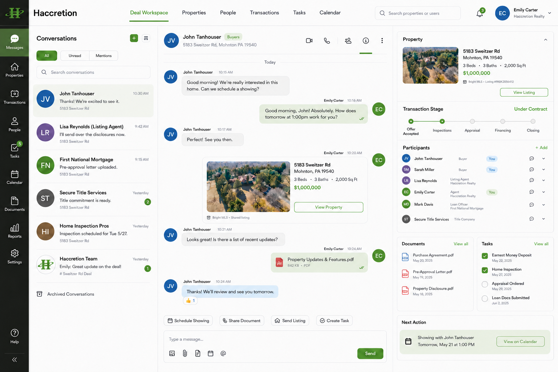Image resolution: width=558 pixels, height=372 pixels.
Task: Check the Loan Docs Submitted task
Action: point(485,299)
